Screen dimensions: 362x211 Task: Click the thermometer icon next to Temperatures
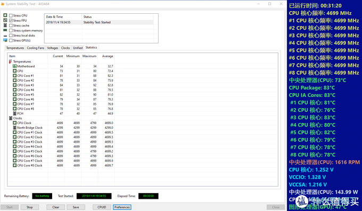point(11,61)
